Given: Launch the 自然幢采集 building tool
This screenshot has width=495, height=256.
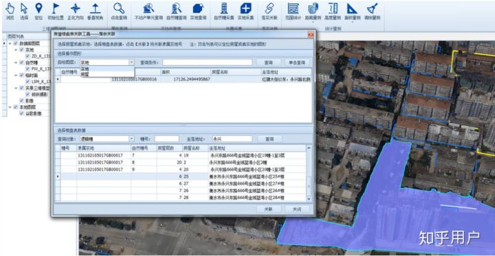Looking at the screenshot, I should (x=224, y=12).
